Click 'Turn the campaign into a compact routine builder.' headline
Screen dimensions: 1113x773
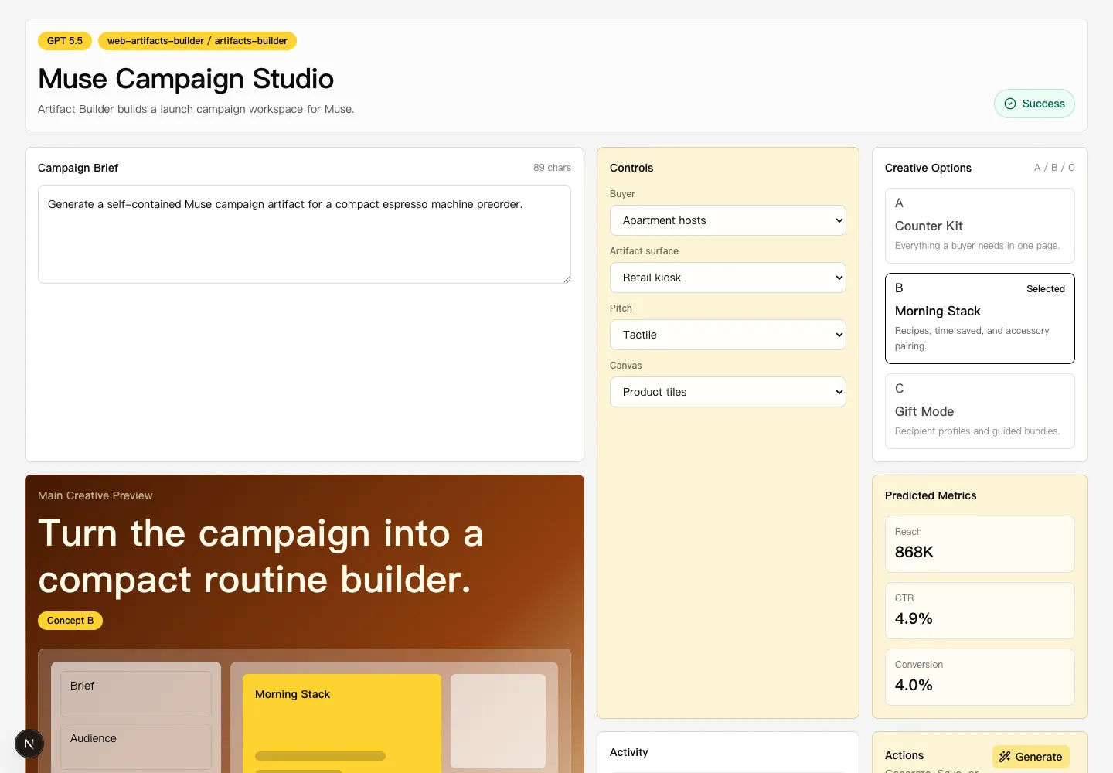pos(261,557)
